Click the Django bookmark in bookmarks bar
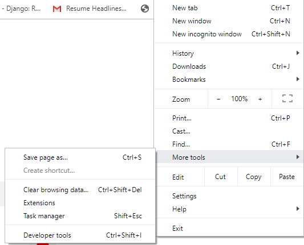 (x=21, y=9)
